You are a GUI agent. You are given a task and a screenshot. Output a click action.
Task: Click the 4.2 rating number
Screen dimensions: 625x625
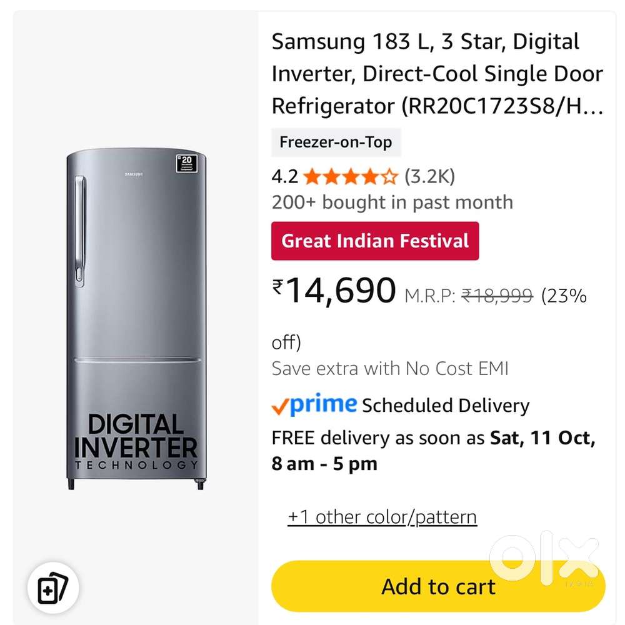click(284, 177)
